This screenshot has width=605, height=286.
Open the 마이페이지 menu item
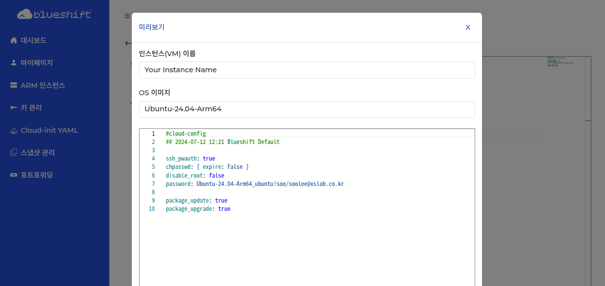pos(37,63)
